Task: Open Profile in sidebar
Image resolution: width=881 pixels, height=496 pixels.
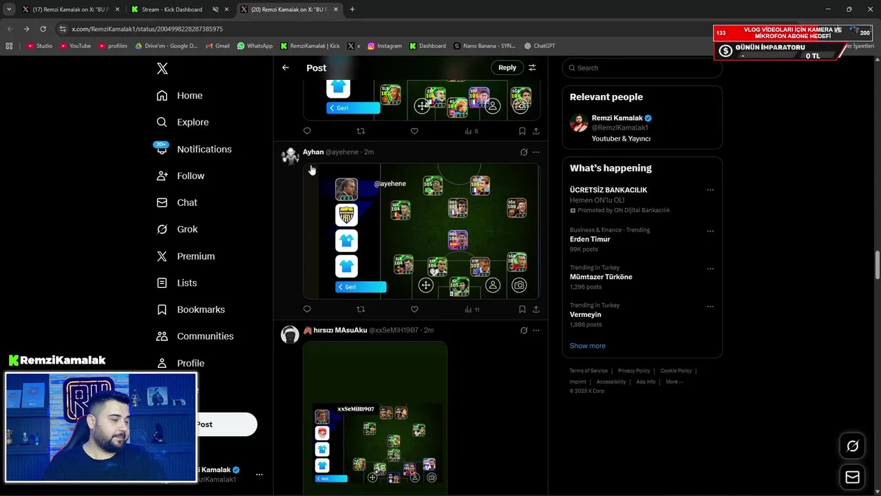Action: coord(180,363)
